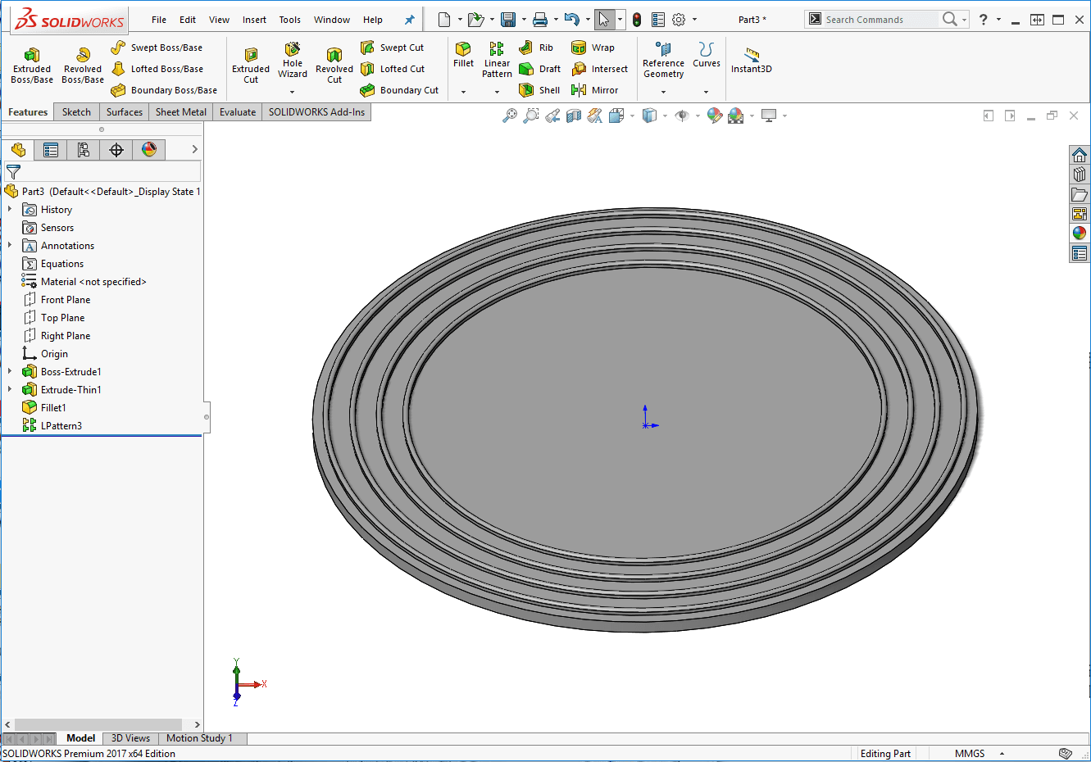Select the Shell feature tool

[x=540, y=90]
